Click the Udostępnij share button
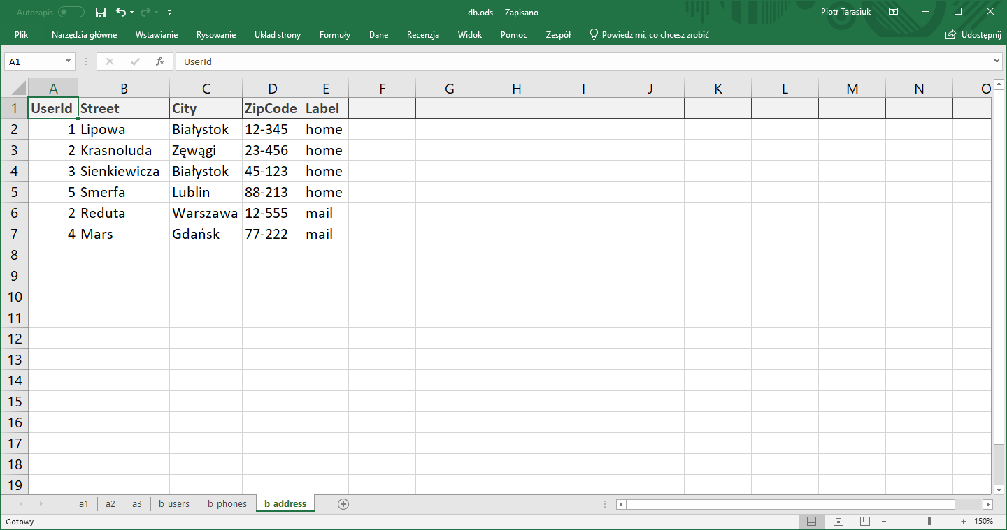 973,34
